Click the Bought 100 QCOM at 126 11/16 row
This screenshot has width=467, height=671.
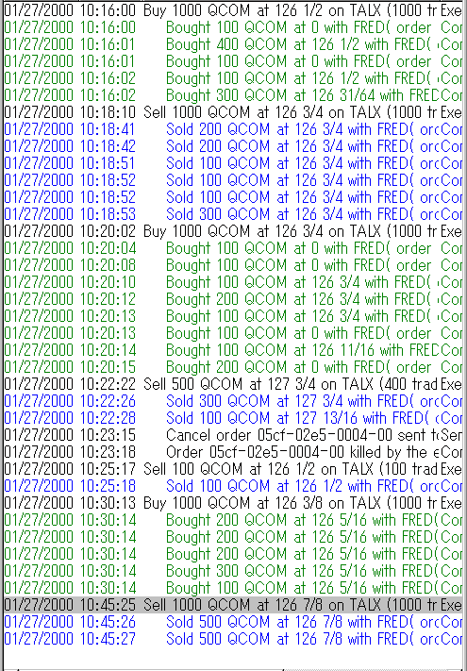pyautogui.click(x=233, y=350)
